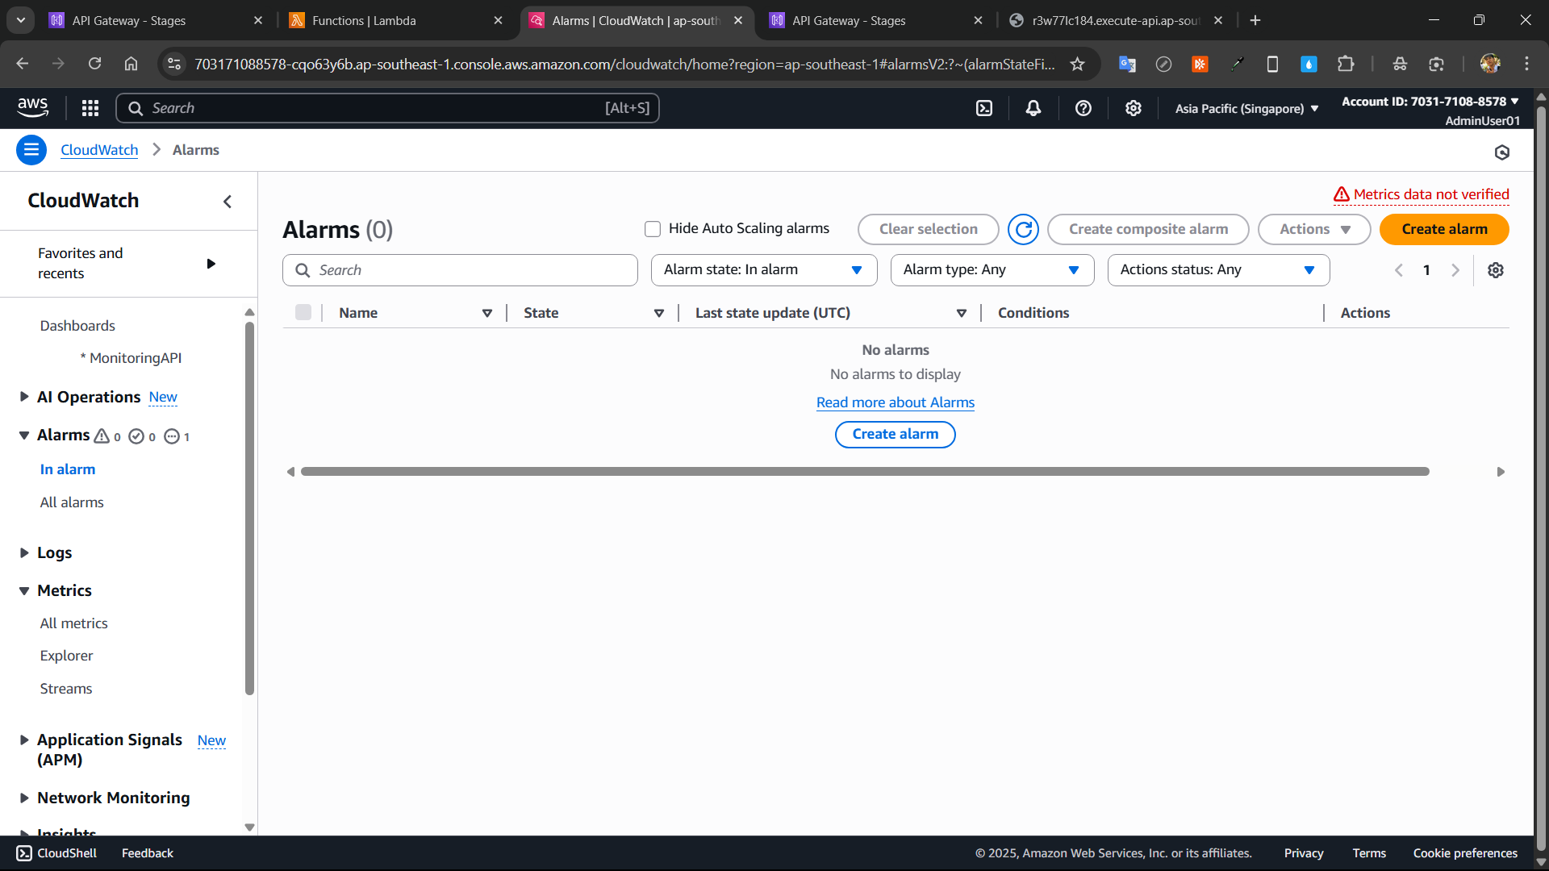Click the alarms Search filter field
1549x871 pixels.
coord(460,270)
